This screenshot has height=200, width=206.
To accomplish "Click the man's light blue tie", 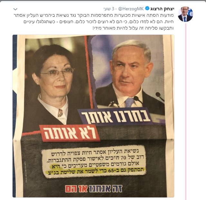I will click(x=129, y=102).
